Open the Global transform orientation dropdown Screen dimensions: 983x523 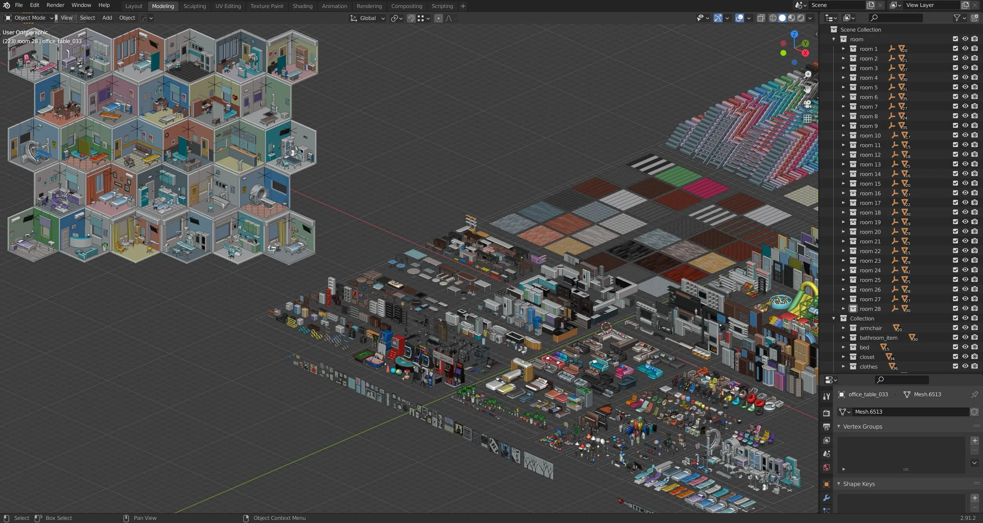tap(367, 18)
